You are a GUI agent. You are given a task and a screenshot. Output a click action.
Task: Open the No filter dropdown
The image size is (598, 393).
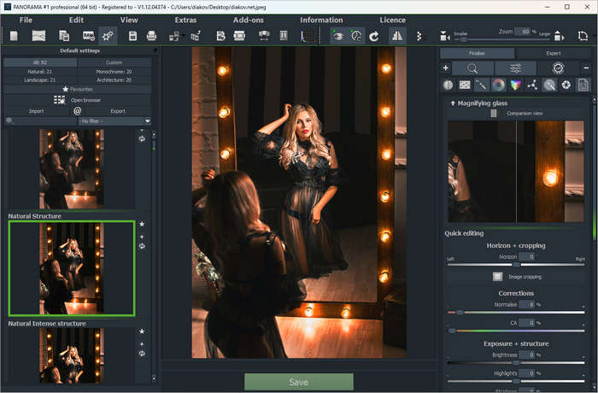pos(114,121)
